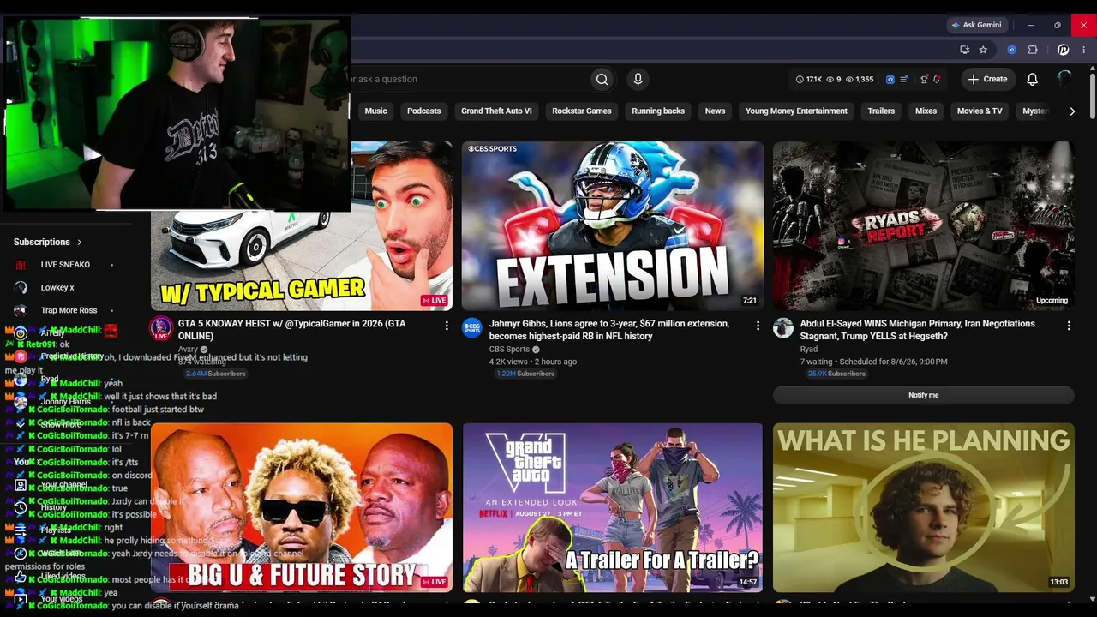Show more topic chips with the right arrow
This screenshot has width=1097, height=617.
pos(1072,111)
